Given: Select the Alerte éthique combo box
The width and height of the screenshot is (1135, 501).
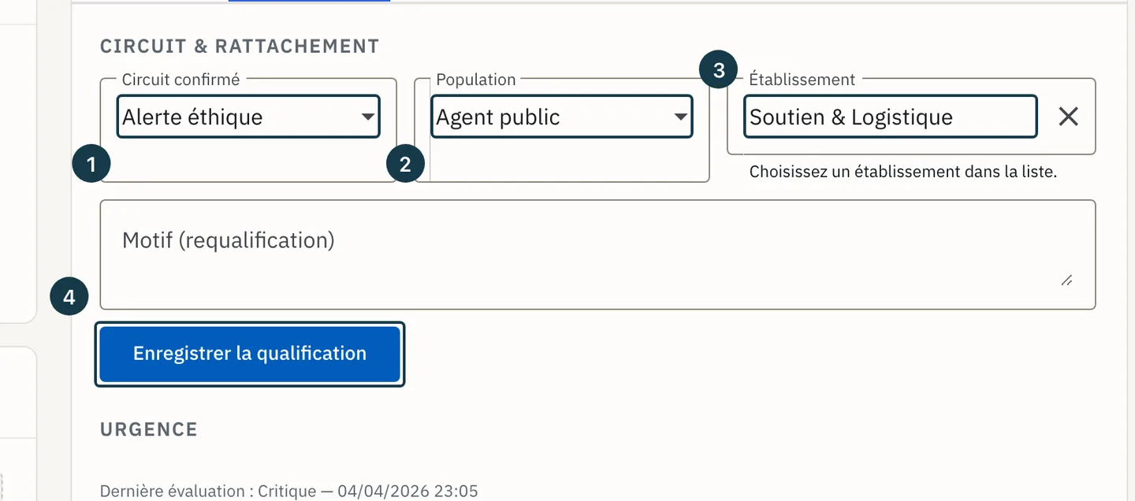Looking at the screenshot, I should [x=248, y=117].
